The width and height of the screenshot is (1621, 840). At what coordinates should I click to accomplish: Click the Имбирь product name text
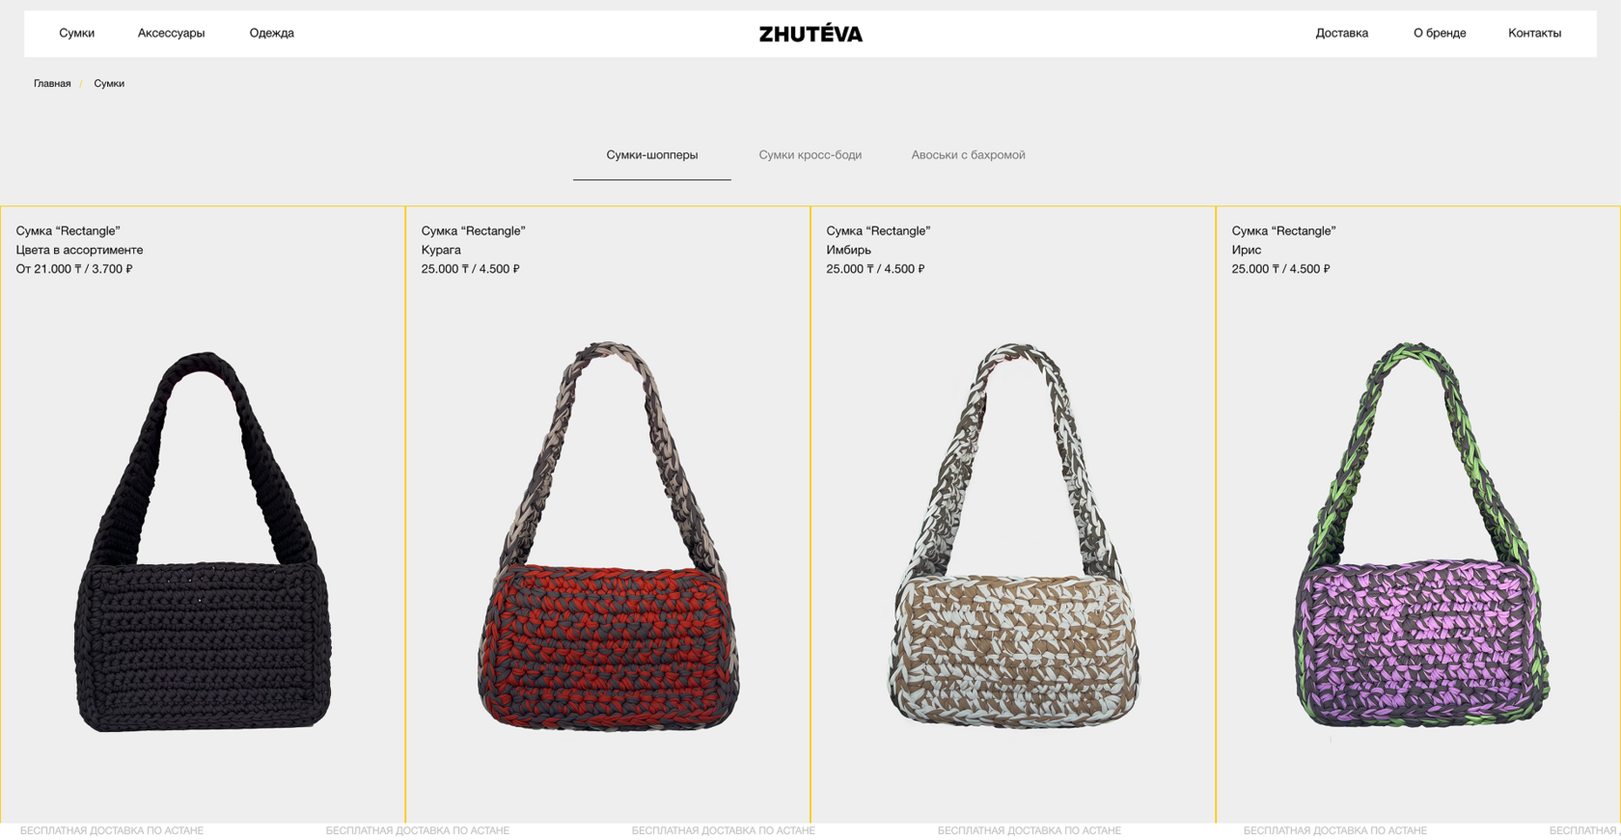tap(848, 250)
